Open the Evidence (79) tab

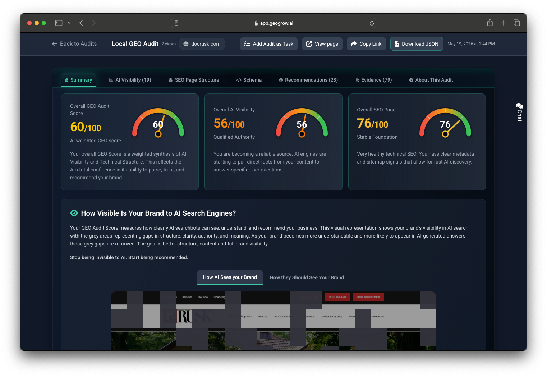click(x=374, y=80)
